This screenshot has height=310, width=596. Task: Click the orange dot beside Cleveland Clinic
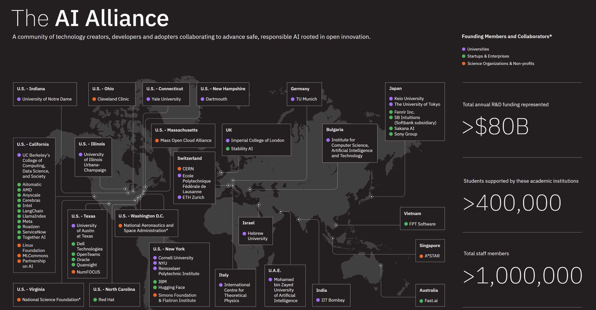(x=94, y=99)
